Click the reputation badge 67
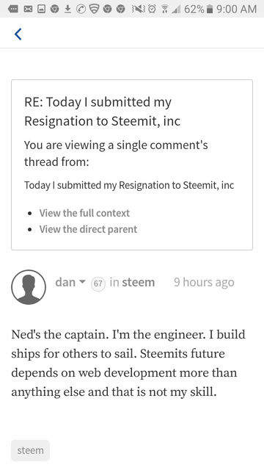 (x=98, y=283)
